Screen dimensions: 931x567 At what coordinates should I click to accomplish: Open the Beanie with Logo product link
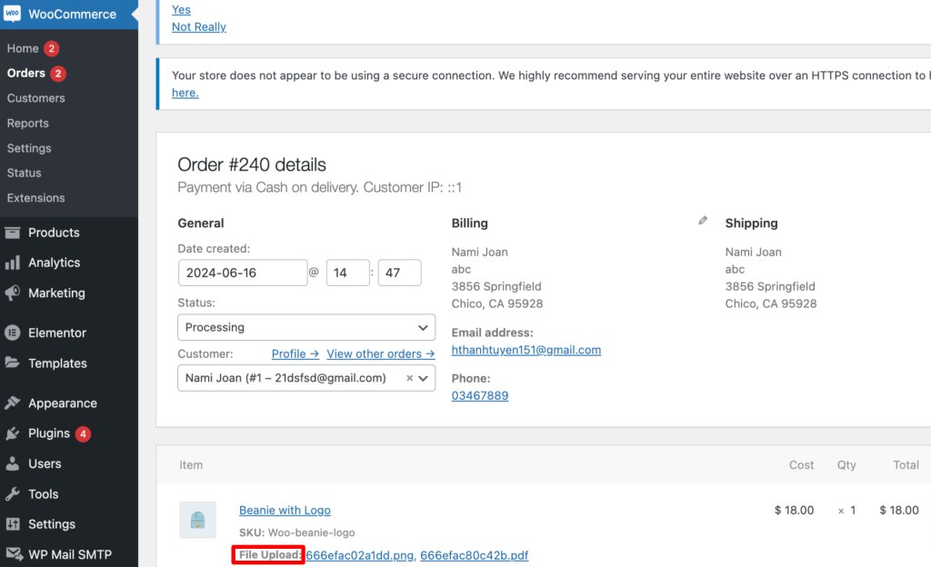tap(285, 510)
